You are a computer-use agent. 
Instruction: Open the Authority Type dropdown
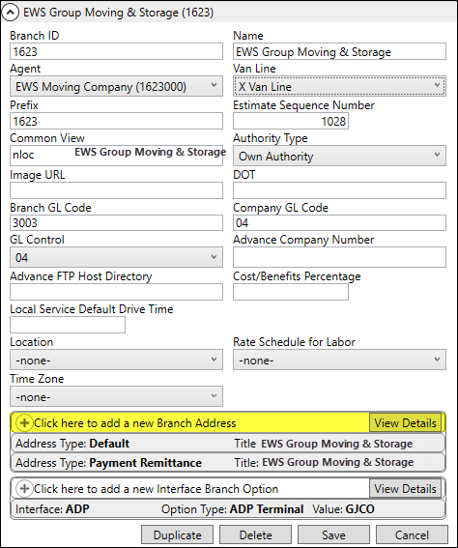(339, 156)
